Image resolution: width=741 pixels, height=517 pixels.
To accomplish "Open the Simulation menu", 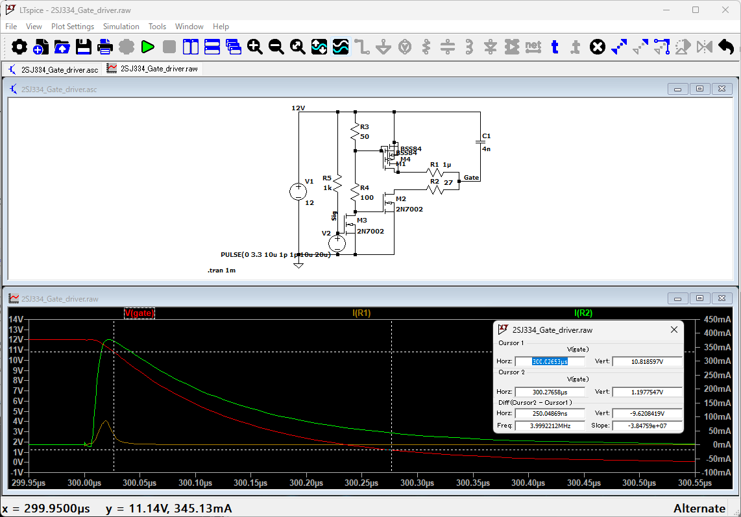I will point(121,27).
